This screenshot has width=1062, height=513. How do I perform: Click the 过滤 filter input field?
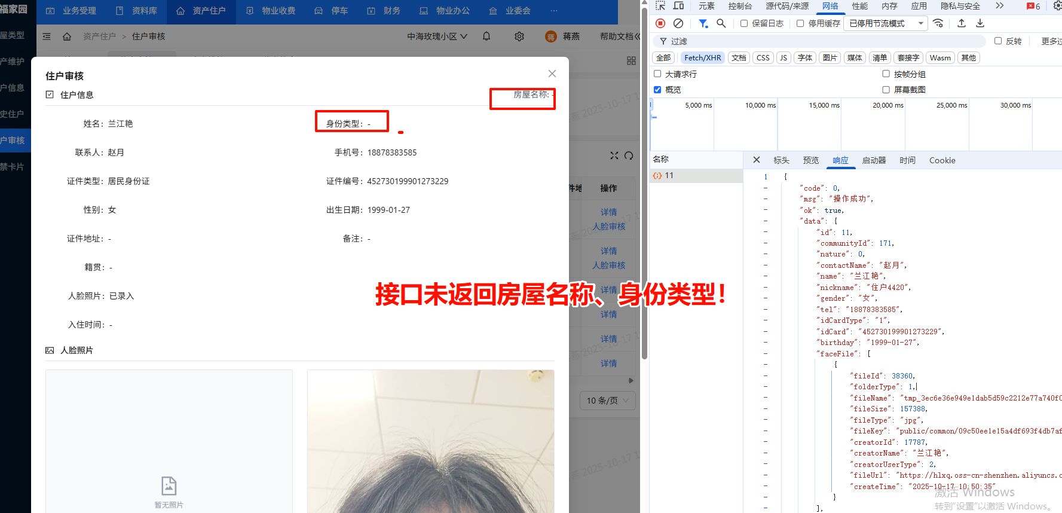coord(819,41)
